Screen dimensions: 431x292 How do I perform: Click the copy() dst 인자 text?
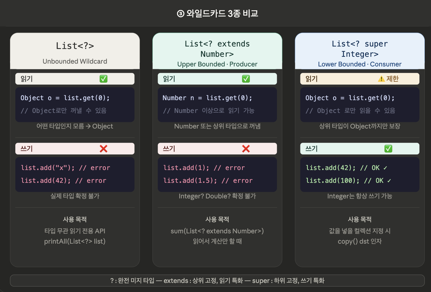click(360, 241)
